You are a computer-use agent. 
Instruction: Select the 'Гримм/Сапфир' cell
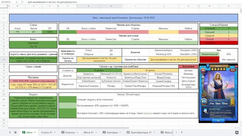[x=163, y=81]
